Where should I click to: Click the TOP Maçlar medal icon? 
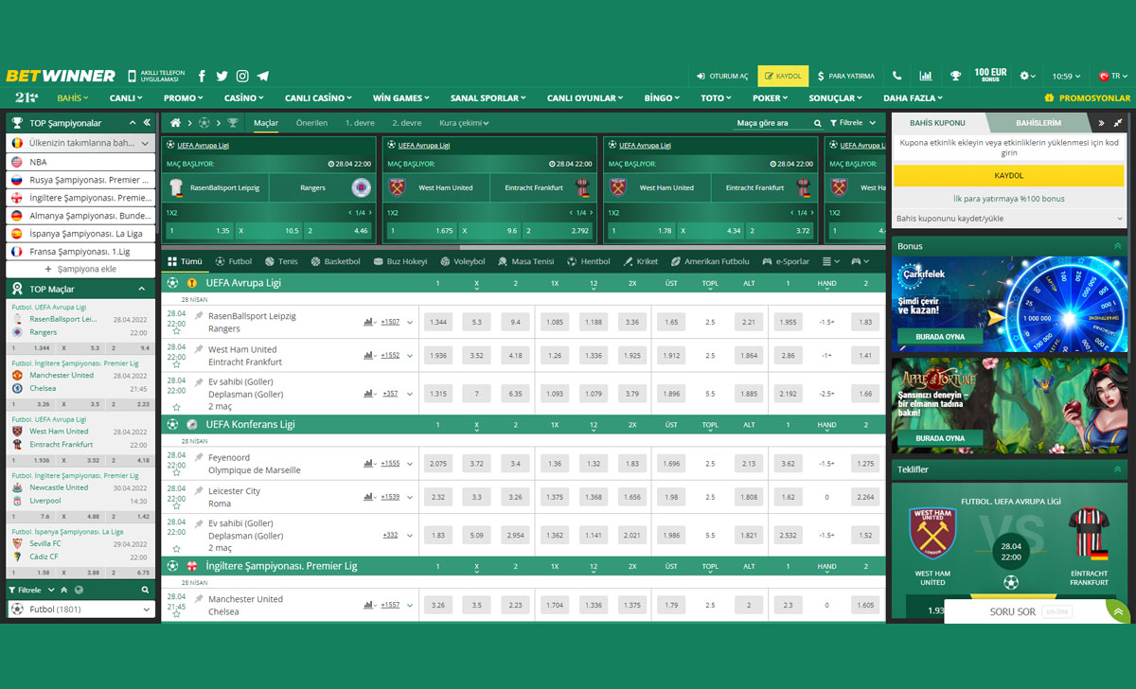17,289
